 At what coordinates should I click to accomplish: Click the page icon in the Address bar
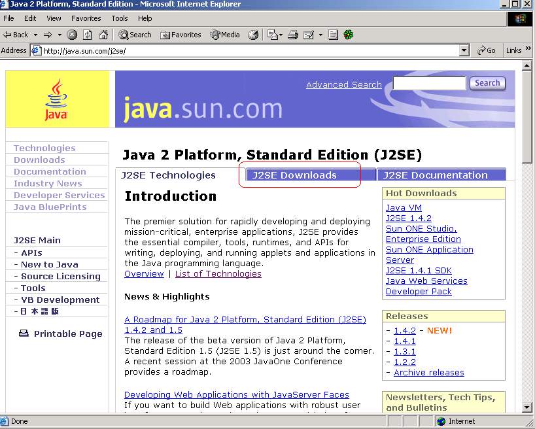click(36, 51)
